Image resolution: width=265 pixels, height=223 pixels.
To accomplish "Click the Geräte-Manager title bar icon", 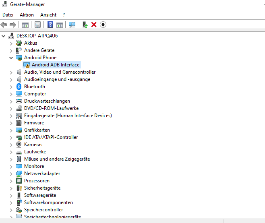I will point(4,4).
